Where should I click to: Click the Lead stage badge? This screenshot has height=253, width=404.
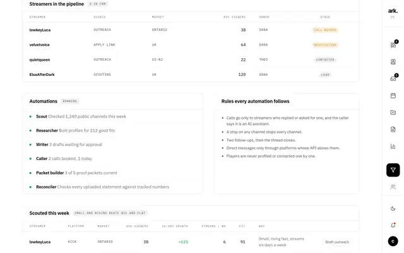pyautogui.click(x=325, y=75)
